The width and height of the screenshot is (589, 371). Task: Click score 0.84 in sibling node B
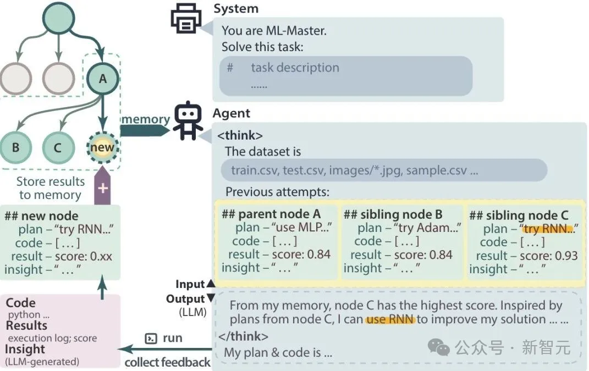(423, 254)
